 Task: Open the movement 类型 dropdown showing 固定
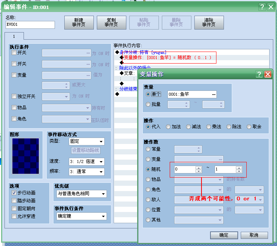[87, 141]
